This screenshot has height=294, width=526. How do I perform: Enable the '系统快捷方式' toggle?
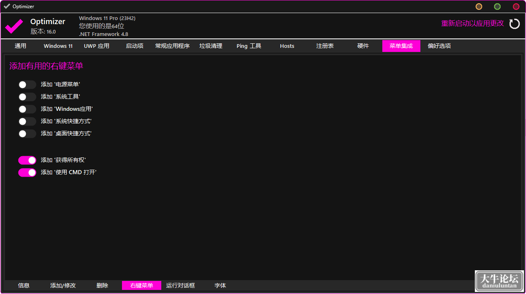point(27,121)
